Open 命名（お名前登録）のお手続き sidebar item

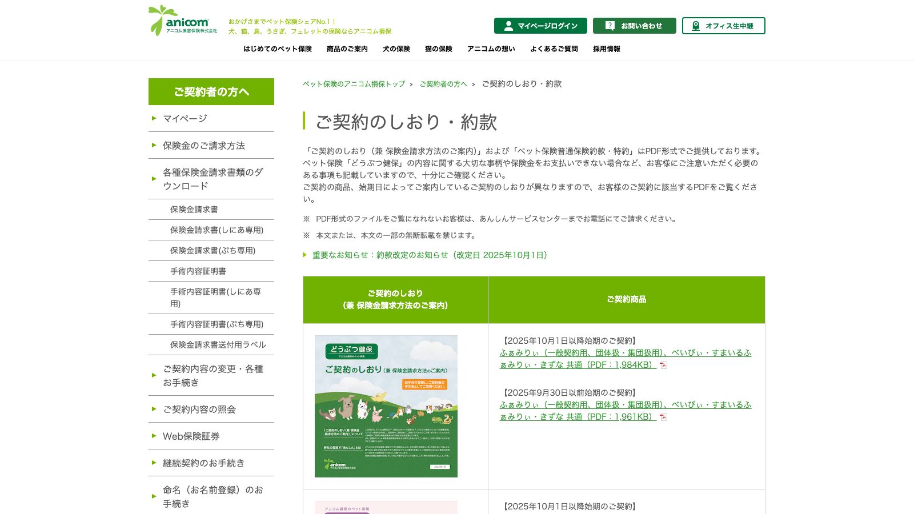pyautogui.click(x=211, y=496)
